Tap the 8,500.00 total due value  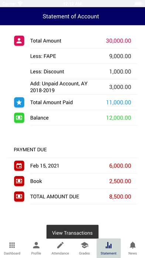tap(120, 196)
